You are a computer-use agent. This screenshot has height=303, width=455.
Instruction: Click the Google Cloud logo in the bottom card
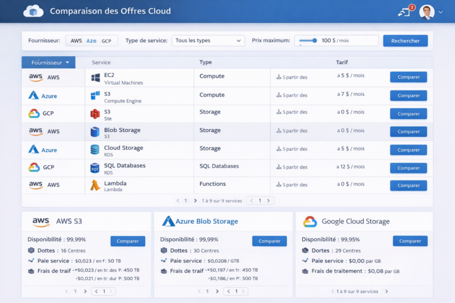tap(310, 222)
